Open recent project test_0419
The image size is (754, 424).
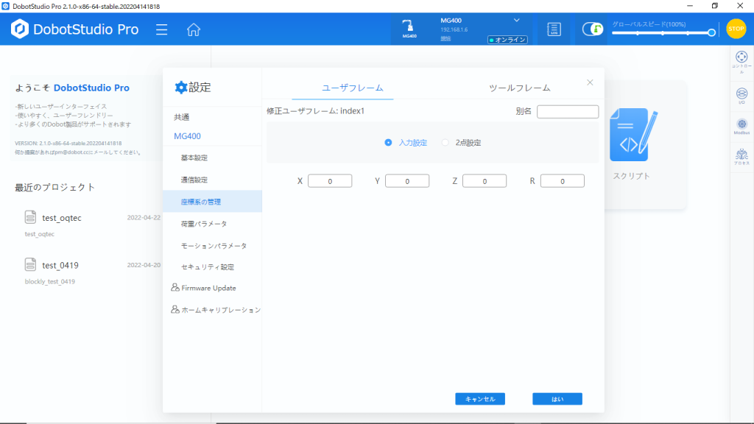[60, 265]
